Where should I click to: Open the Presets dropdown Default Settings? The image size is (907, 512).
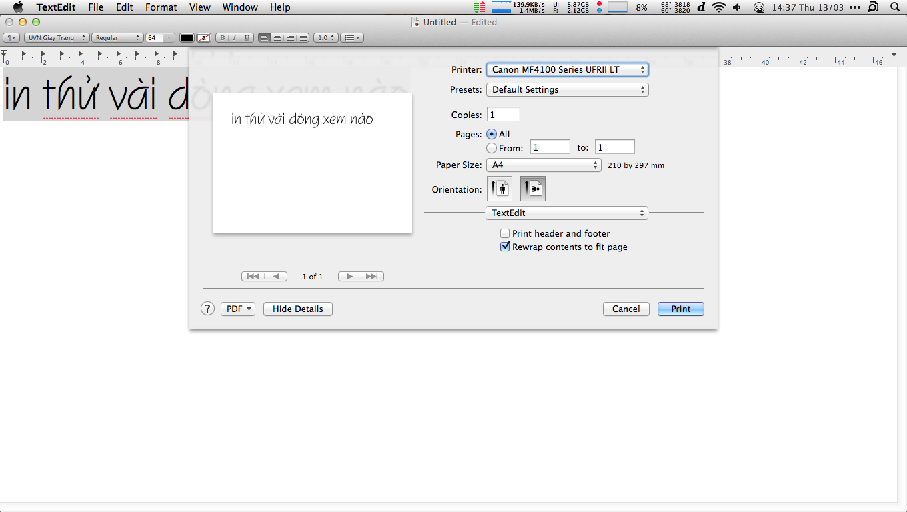[x=567, y=89]
